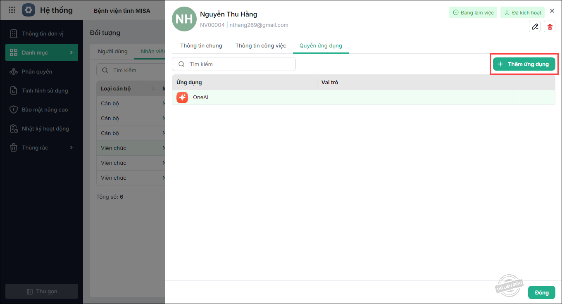The image size is (562, 304).
Task: Click the Hệ thống gear logo
Action: 29,10
